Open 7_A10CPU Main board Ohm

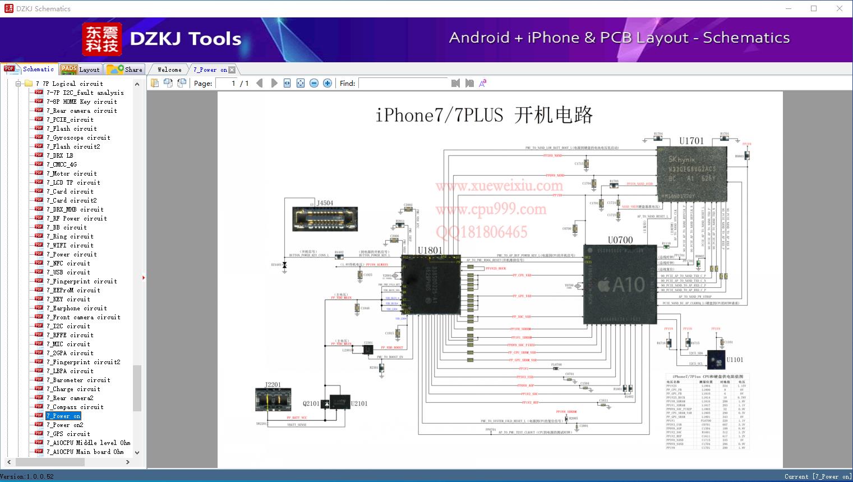point(85,452)
